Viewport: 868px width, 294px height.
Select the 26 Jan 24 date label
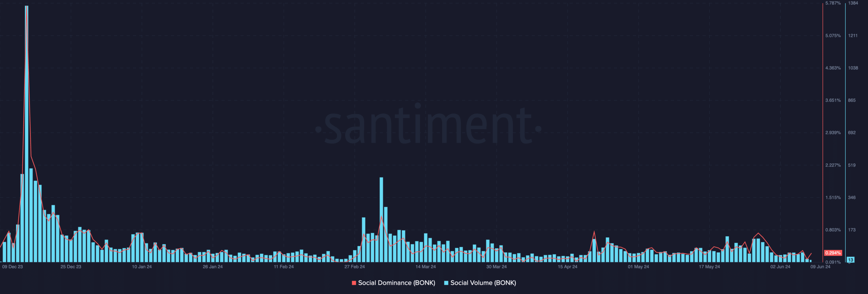[x=213, y=267]
